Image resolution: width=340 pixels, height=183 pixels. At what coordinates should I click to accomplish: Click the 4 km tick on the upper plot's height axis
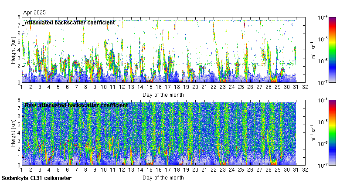pyautogui.click(x=19, y=50)
